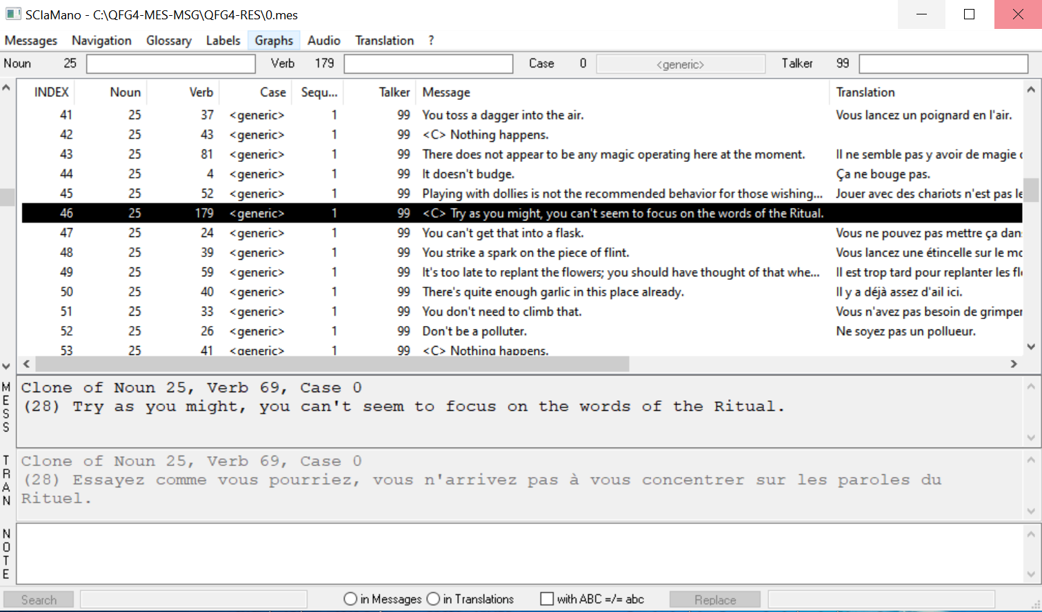Viewport: 1042px width, 612px height.
Task: Select row 'You don't need to climb that.'
Action: click(522, 312)
